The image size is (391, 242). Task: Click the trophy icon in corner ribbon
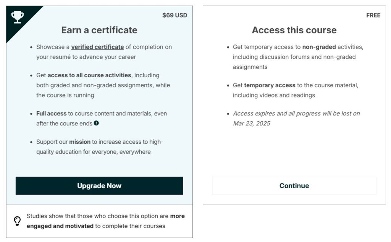[18, 17]
